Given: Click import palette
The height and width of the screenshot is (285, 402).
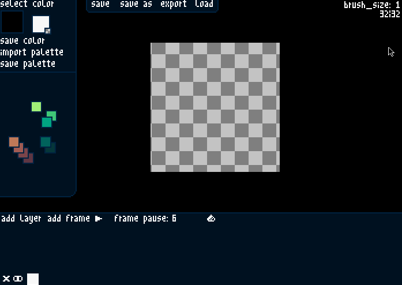Looking at the screenshot, I should pos(32,52).
